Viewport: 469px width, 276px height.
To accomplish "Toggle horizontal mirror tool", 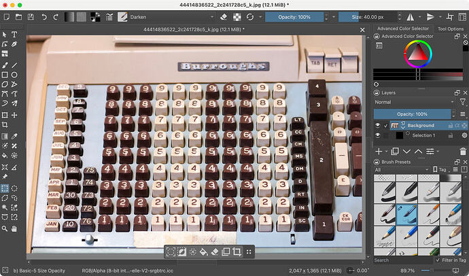I will [411, 17].
